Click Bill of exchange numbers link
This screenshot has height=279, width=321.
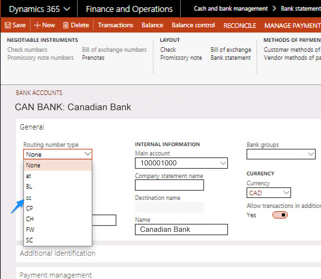(114, 50)
